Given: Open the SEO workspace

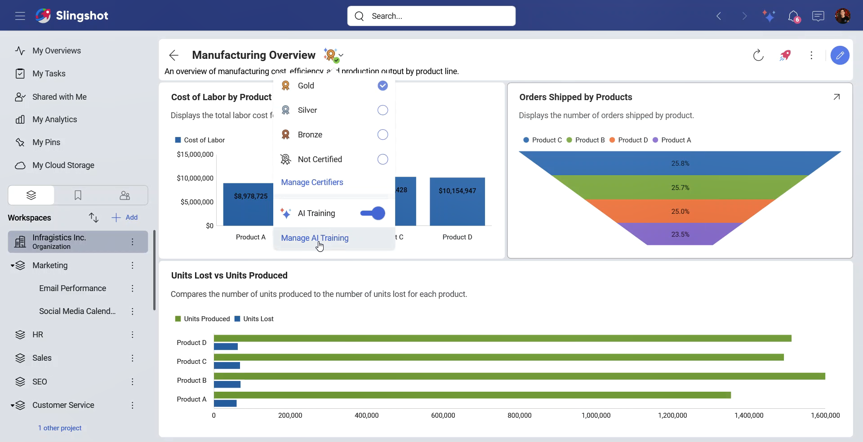Looking at the screenshot, I should [40, 382].
